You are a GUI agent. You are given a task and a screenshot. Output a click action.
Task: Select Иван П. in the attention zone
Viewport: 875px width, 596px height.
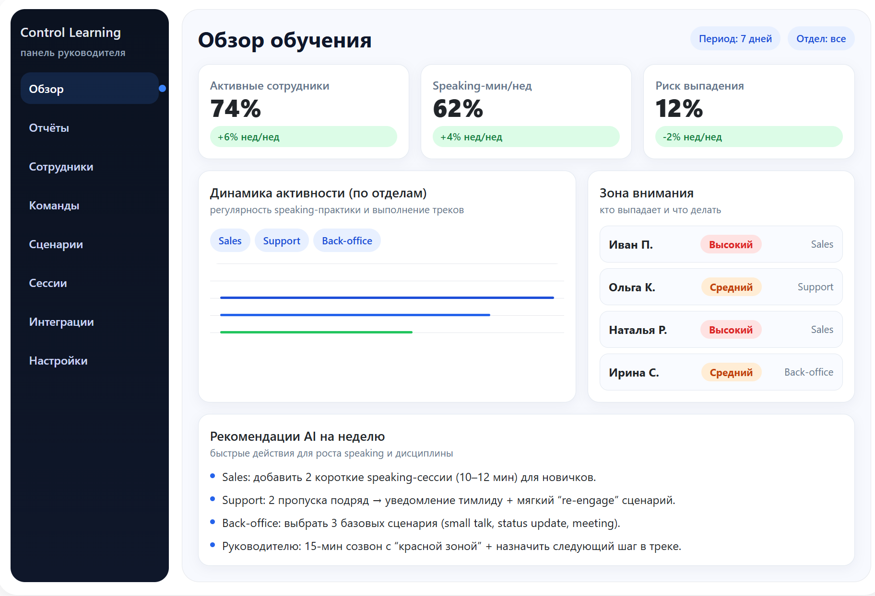coord(721,244)
